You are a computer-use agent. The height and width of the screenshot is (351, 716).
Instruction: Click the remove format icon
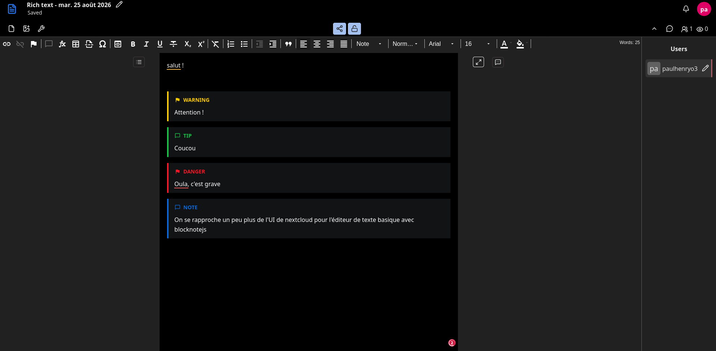pos(216,44)
